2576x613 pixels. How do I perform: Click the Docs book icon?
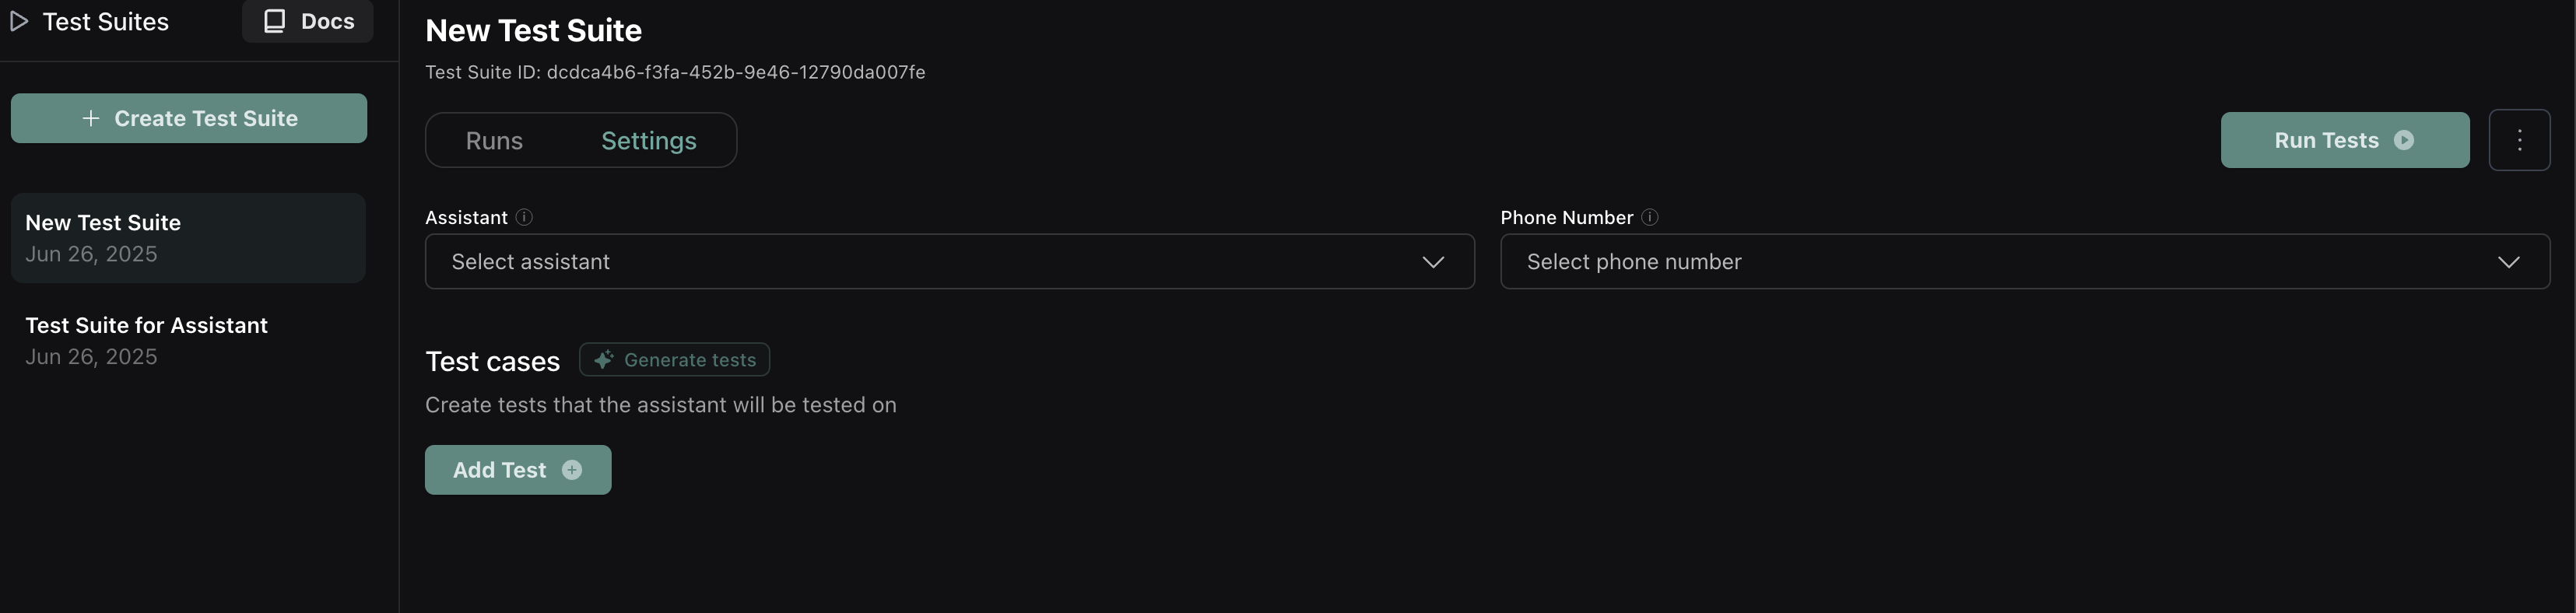tap(275, 21)
